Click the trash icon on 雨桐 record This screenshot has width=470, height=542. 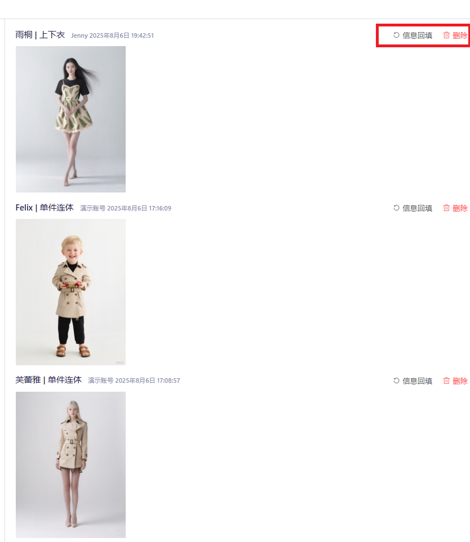pos(446,35)
